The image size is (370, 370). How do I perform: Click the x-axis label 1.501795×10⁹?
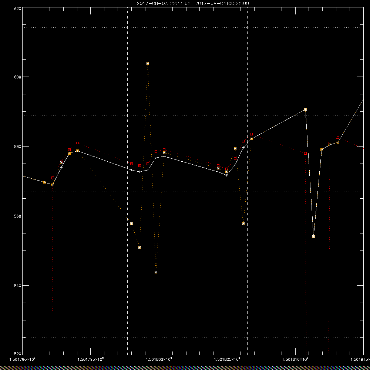point(91,359)
